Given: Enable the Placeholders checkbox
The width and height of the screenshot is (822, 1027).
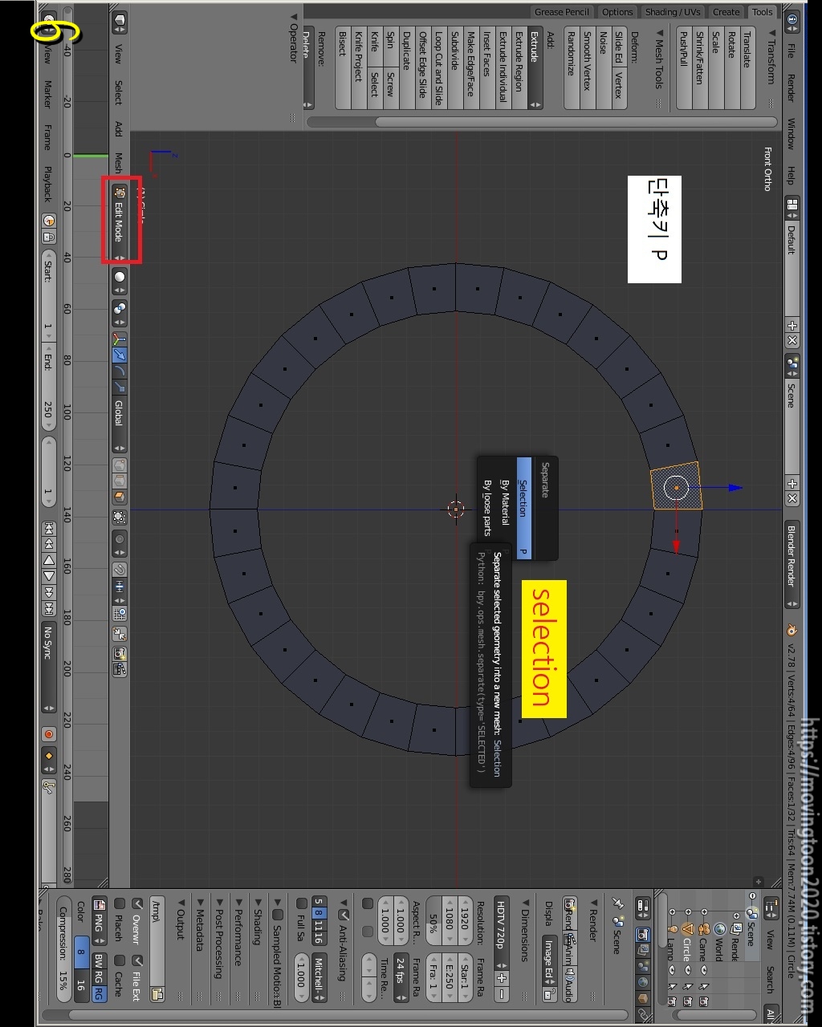Looking at the screenshot, I should coord(119,903).
